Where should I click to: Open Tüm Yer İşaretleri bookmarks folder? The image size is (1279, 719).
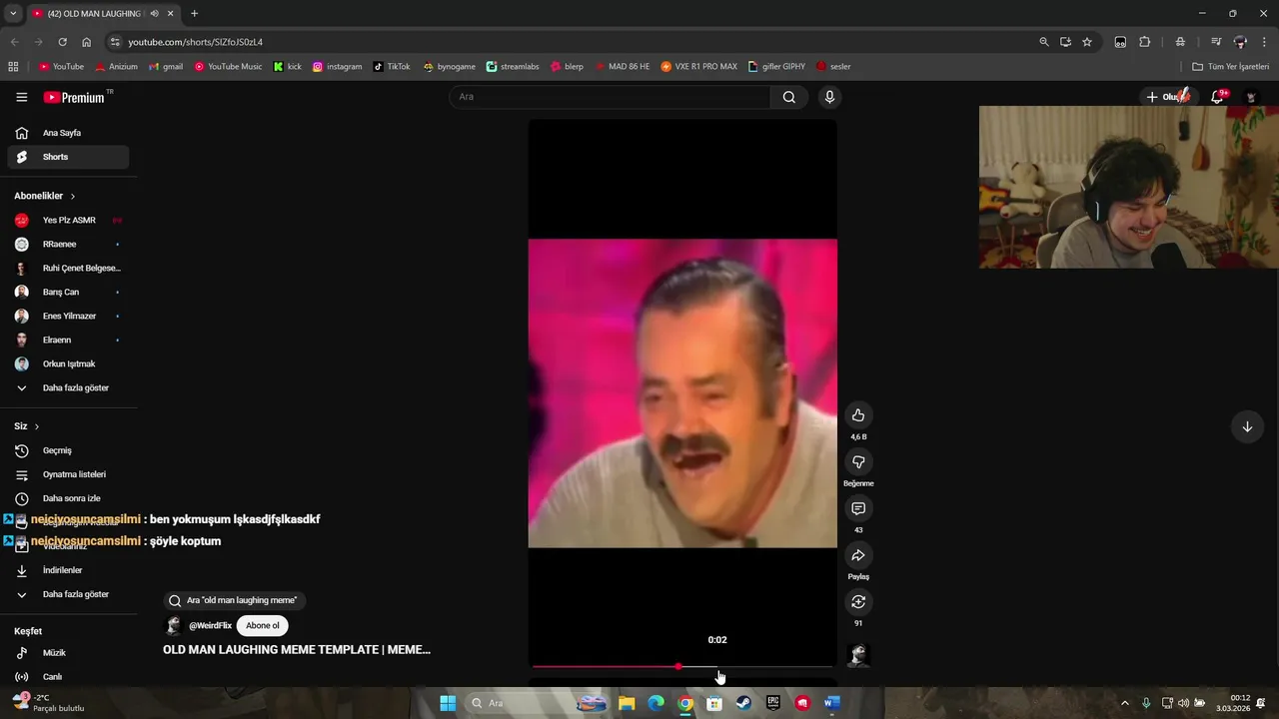click(x=1231, y=67)
